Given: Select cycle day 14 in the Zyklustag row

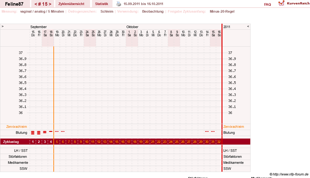Looking at the screenshot, I should pos(111,142).
